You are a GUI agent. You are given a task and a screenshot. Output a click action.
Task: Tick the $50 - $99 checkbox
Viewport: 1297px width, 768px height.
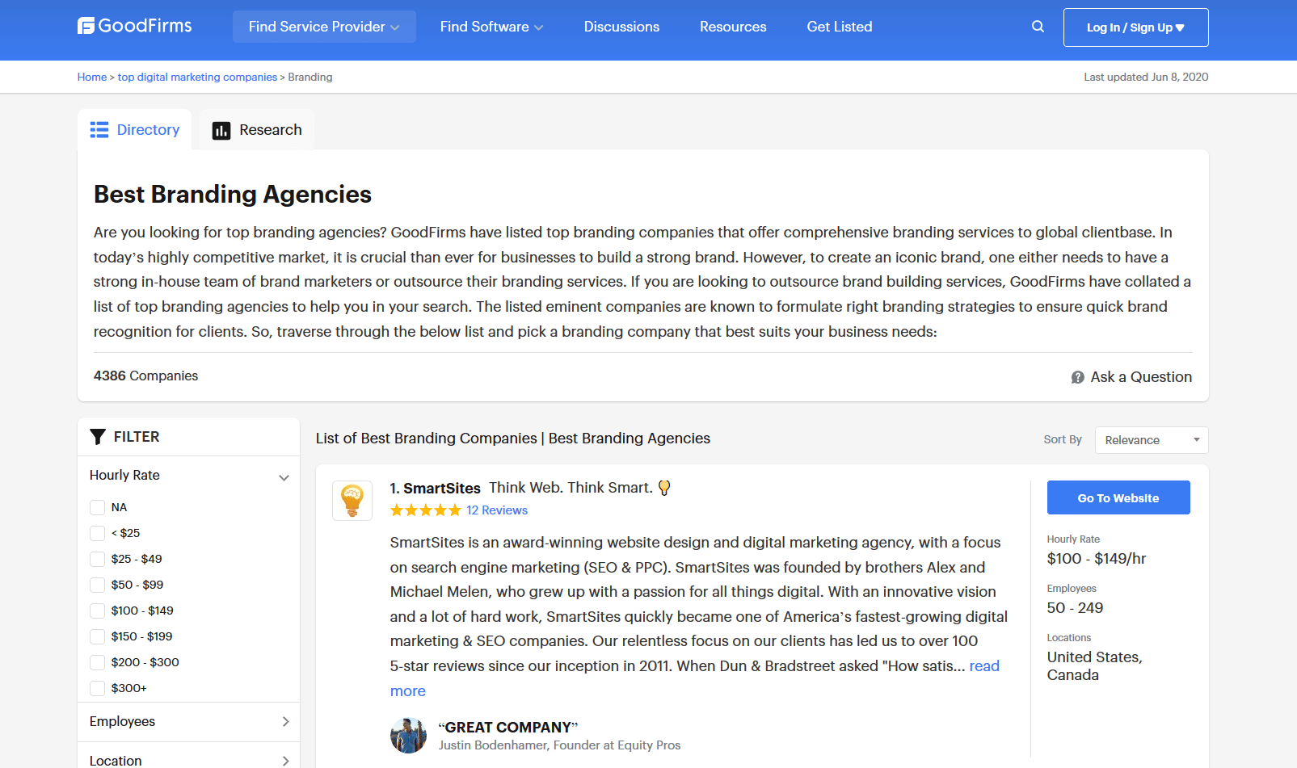[x=98, y=585]
